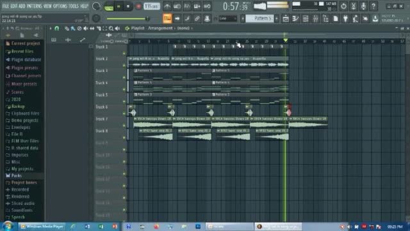The width and height of the screenshot is (410, 231).
Task: Open the PATTERNS menu
Action: (34, 6)
